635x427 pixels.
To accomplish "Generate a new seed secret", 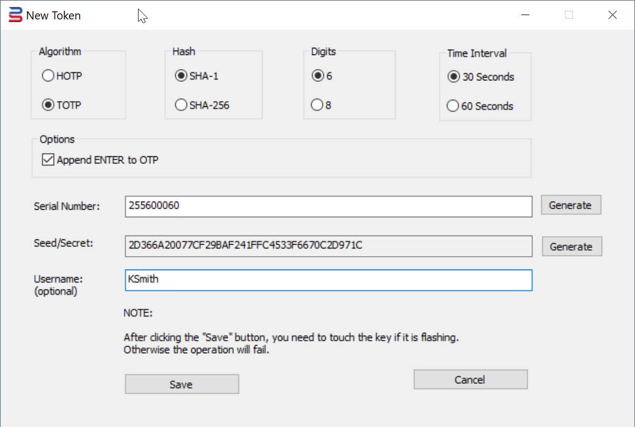I will 571,246.
